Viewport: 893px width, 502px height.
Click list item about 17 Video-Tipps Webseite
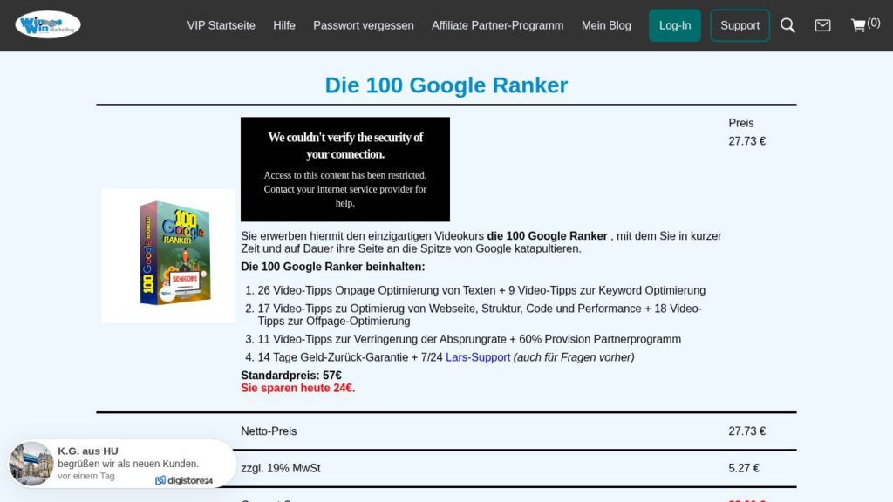click(480, 315)
